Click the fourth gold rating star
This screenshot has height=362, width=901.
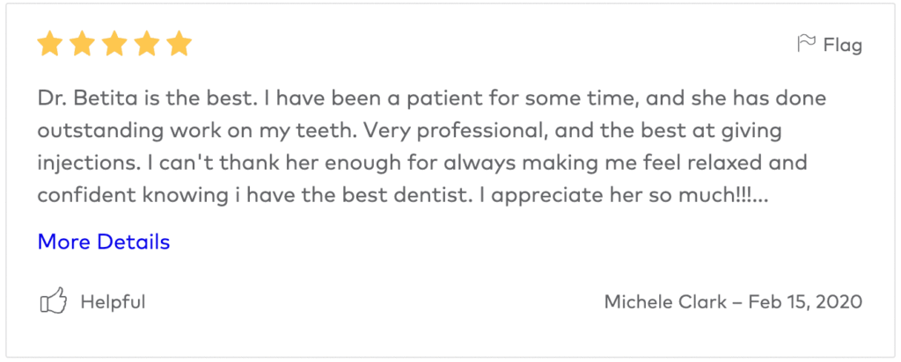tap(146, 43)
